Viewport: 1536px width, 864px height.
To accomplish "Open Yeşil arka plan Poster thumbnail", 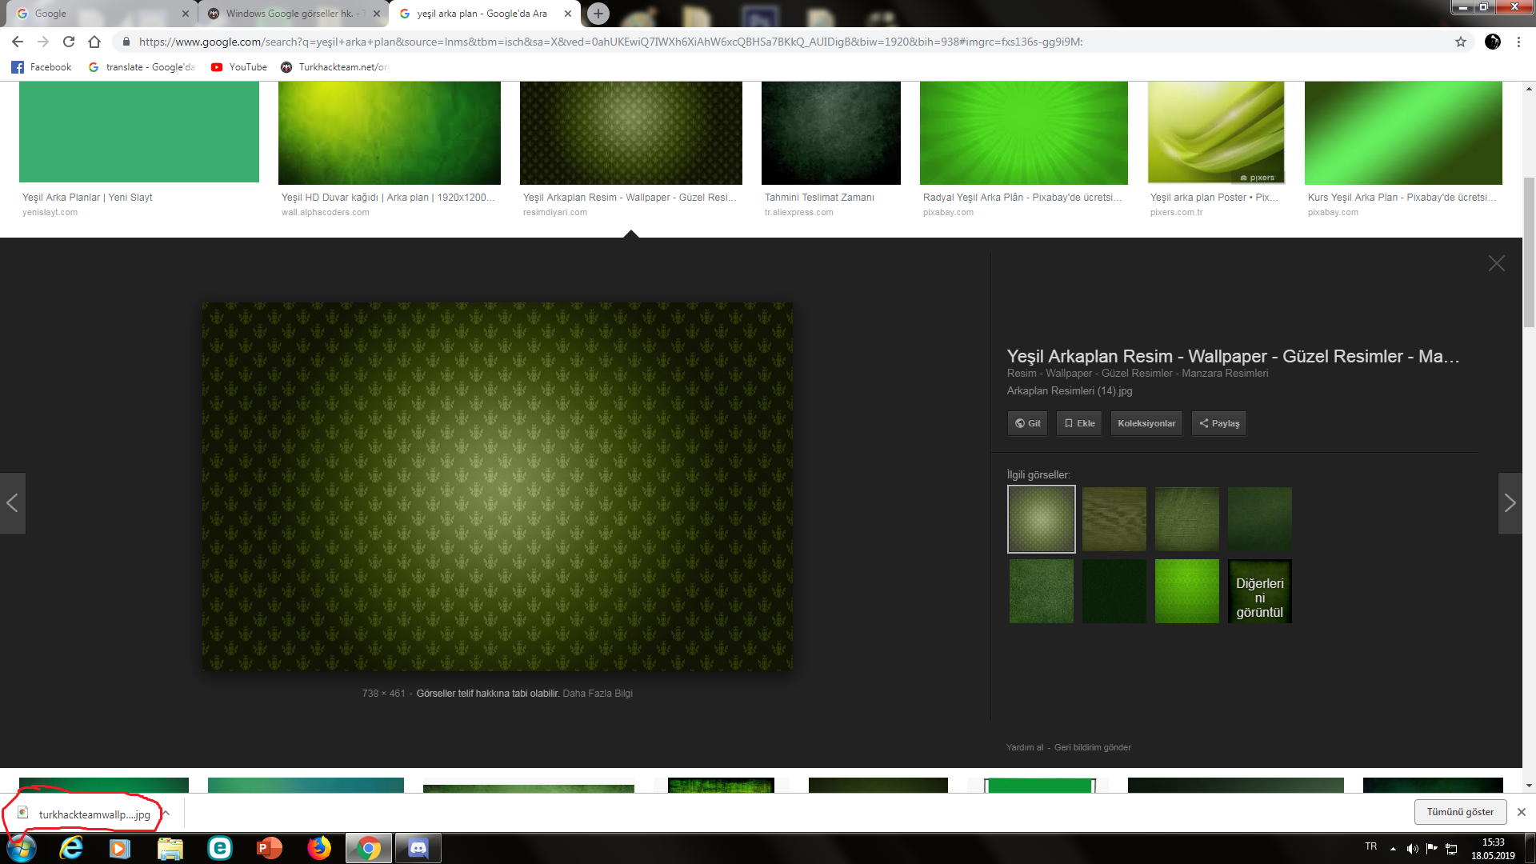I will (1216, 133).
